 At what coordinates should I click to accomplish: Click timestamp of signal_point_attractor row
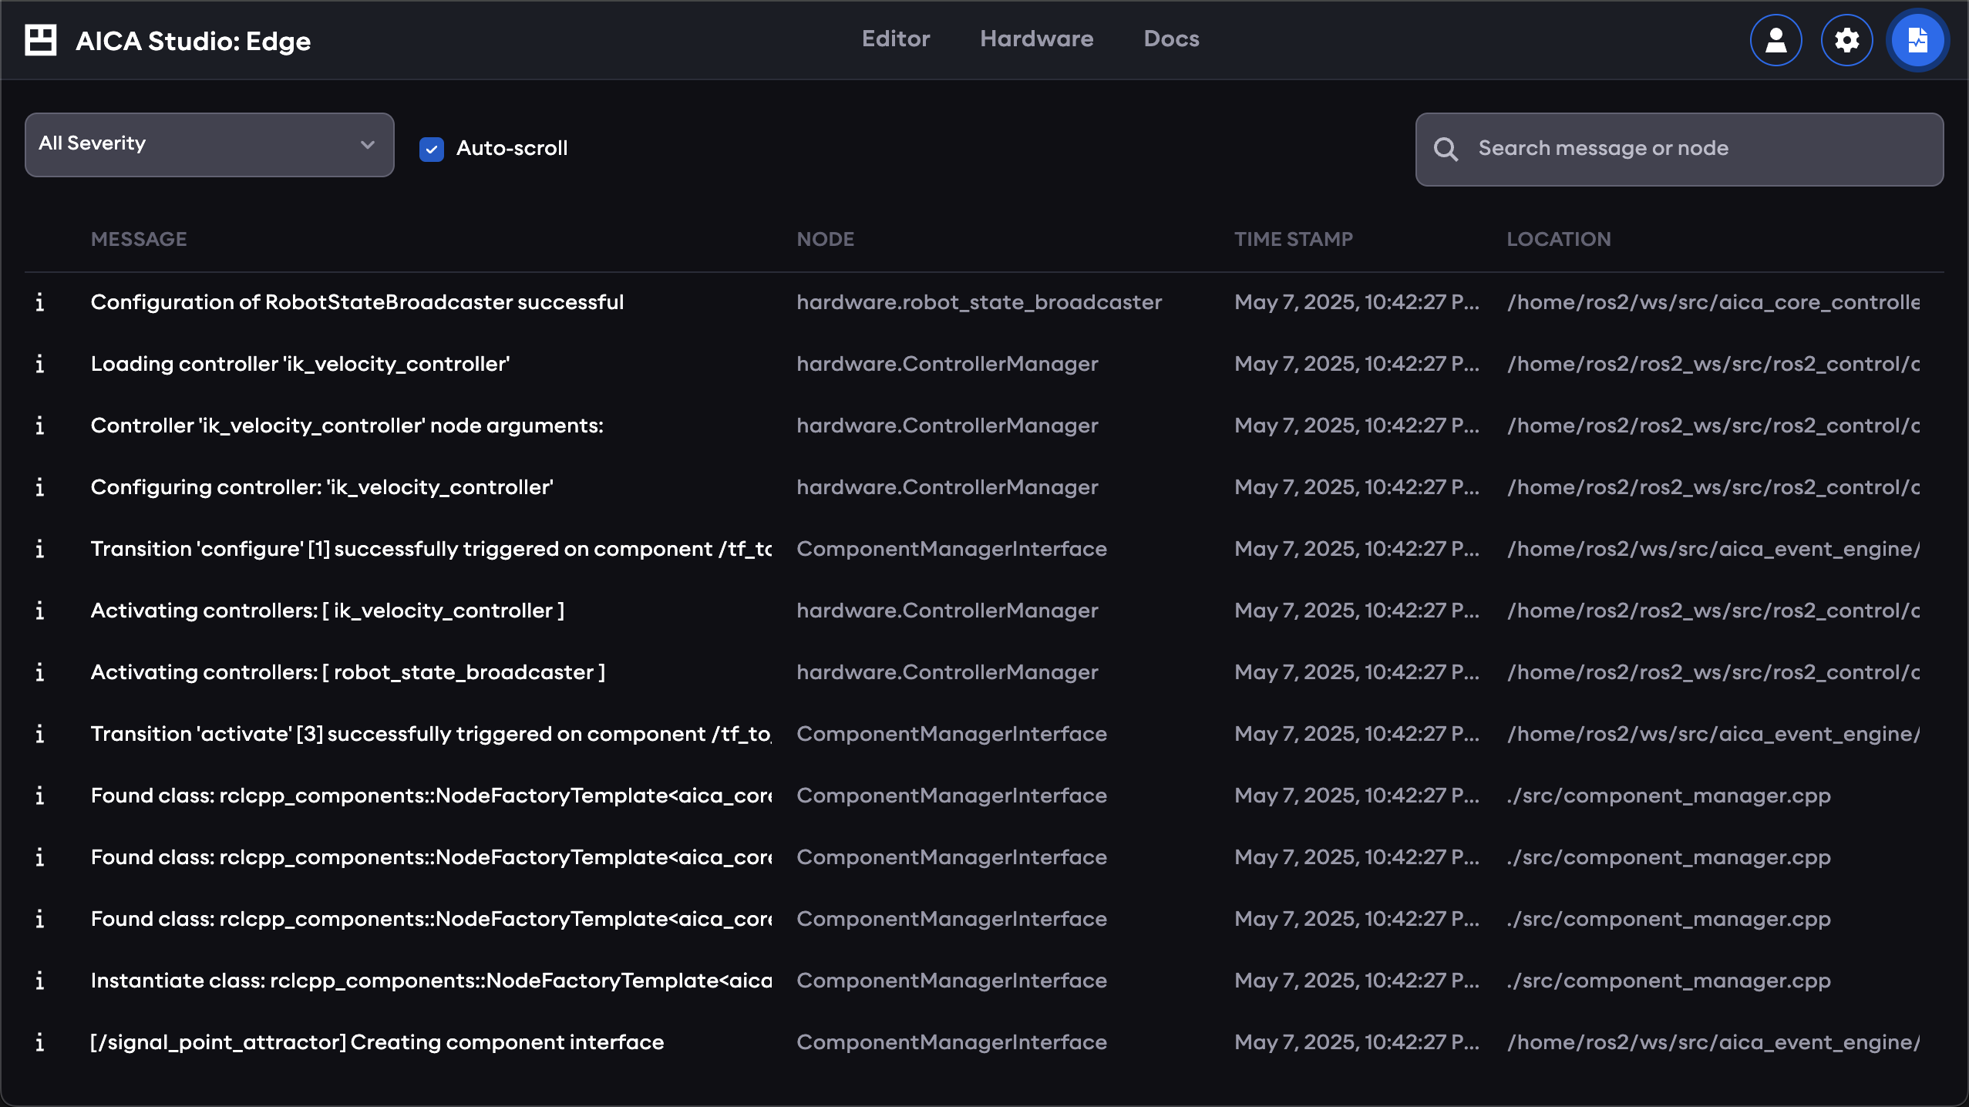pyautogui.click(x=1357, y=1042)
